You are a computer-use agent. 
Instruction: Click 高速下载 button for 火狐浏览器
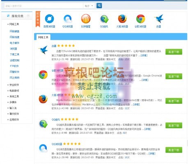tap(174, 101)
